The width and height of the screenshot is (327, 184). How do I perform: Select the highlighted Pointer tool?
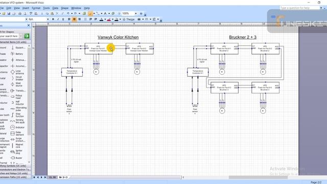[x=90, y=14]
